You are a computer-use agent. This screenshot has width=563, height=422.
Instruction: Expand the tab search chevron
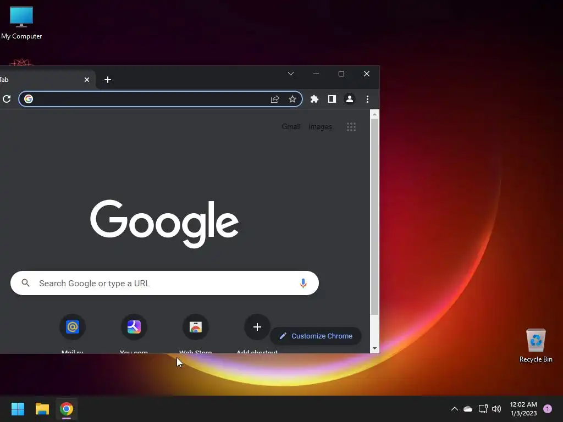(291, 74)
